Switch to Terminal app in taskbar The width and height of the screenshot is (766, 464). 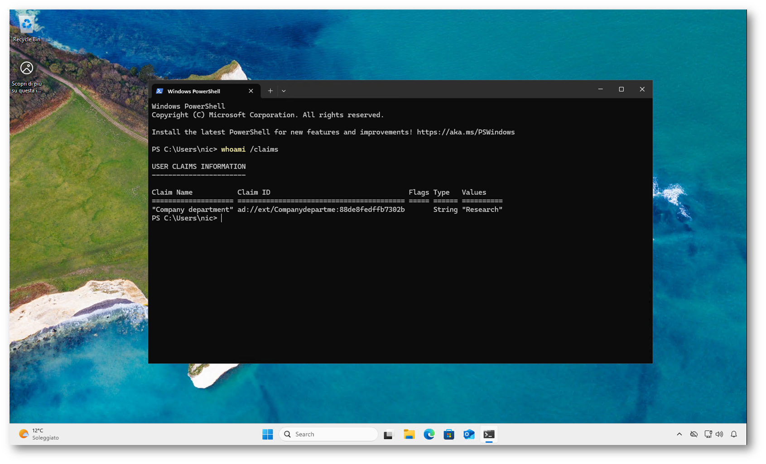pos(489,434)
